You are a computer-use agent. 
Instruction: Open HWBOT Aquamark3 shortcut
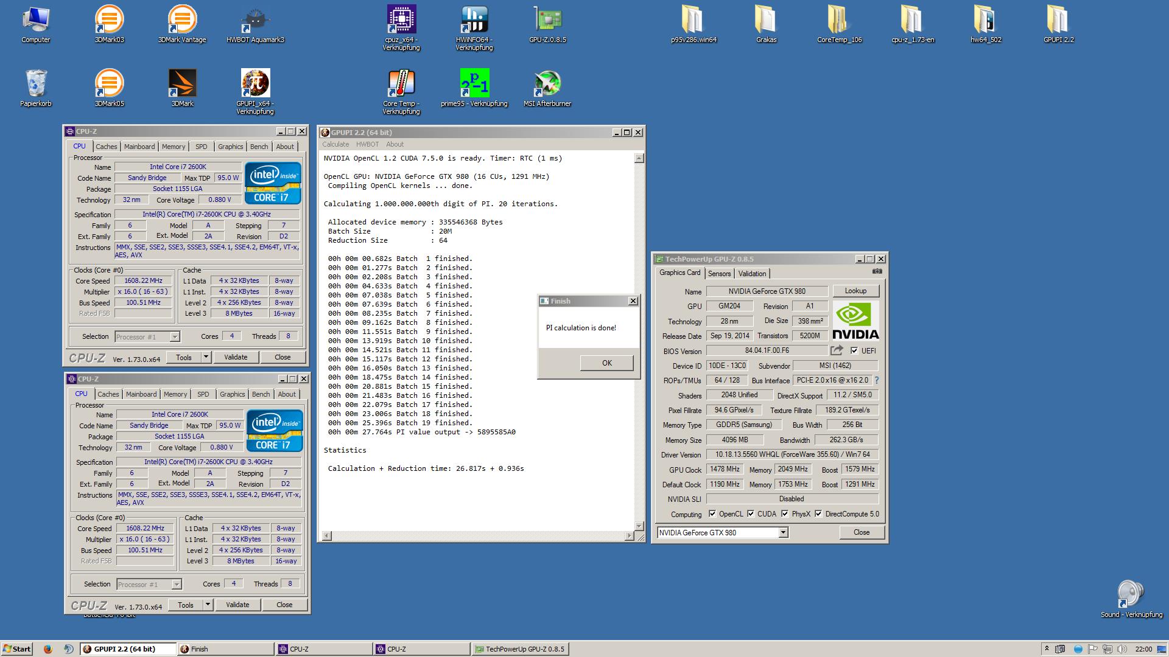click(255, 24)
